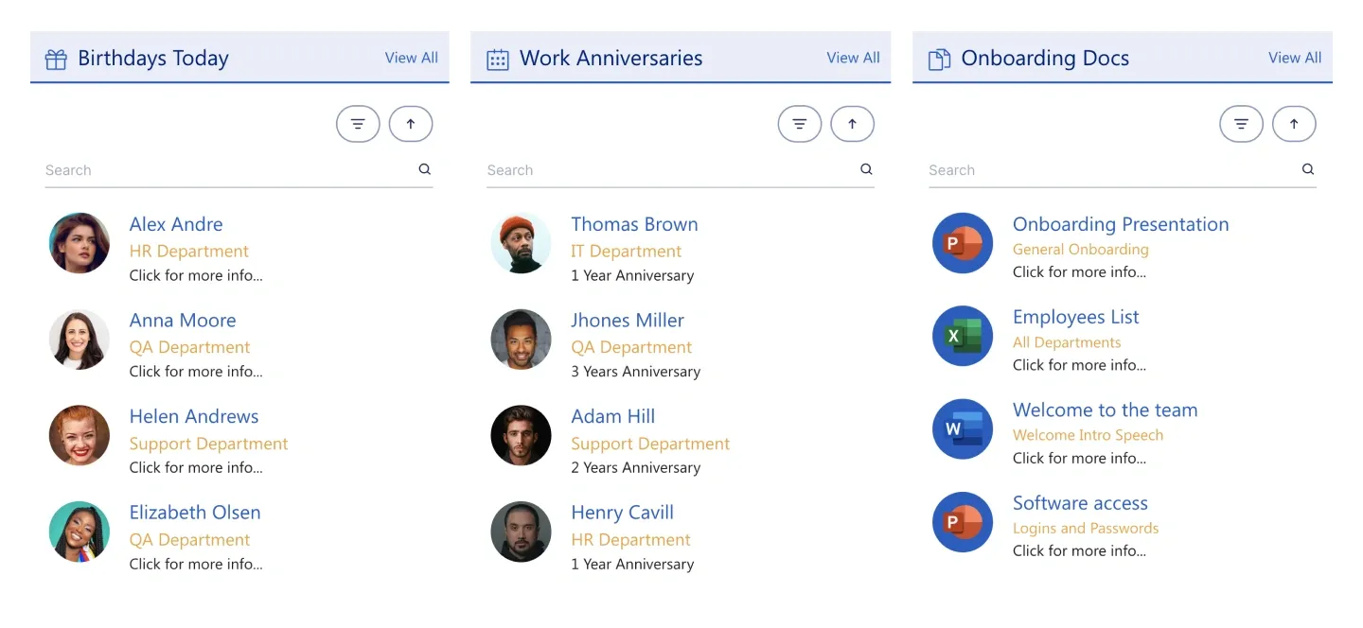Viewport: 1363px width, 628px height.
Task: Click the search magnifier in Work Anniversaries
Action: coord(866,169)
